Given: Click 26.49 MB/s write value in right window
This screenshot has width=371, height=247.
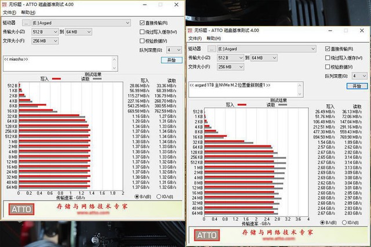Looking at the screenshot, I should point(325,112).
